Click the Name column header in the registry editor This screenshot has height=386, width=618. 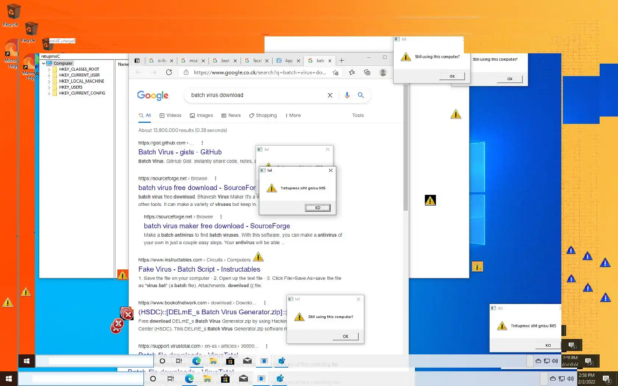point(123,64)
